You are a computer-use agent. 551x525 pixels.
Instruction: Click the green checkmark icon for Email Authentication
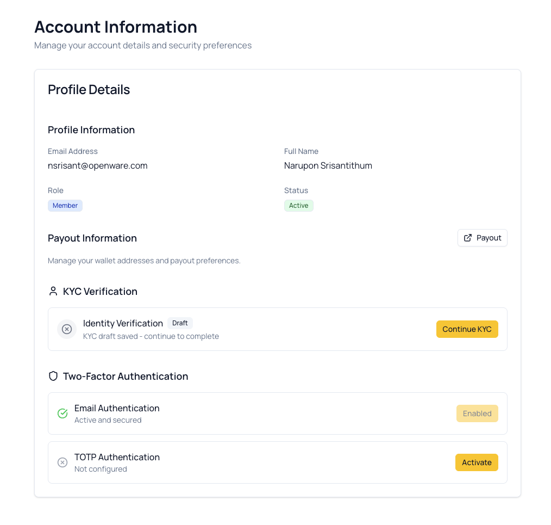[x=62, y=413]
